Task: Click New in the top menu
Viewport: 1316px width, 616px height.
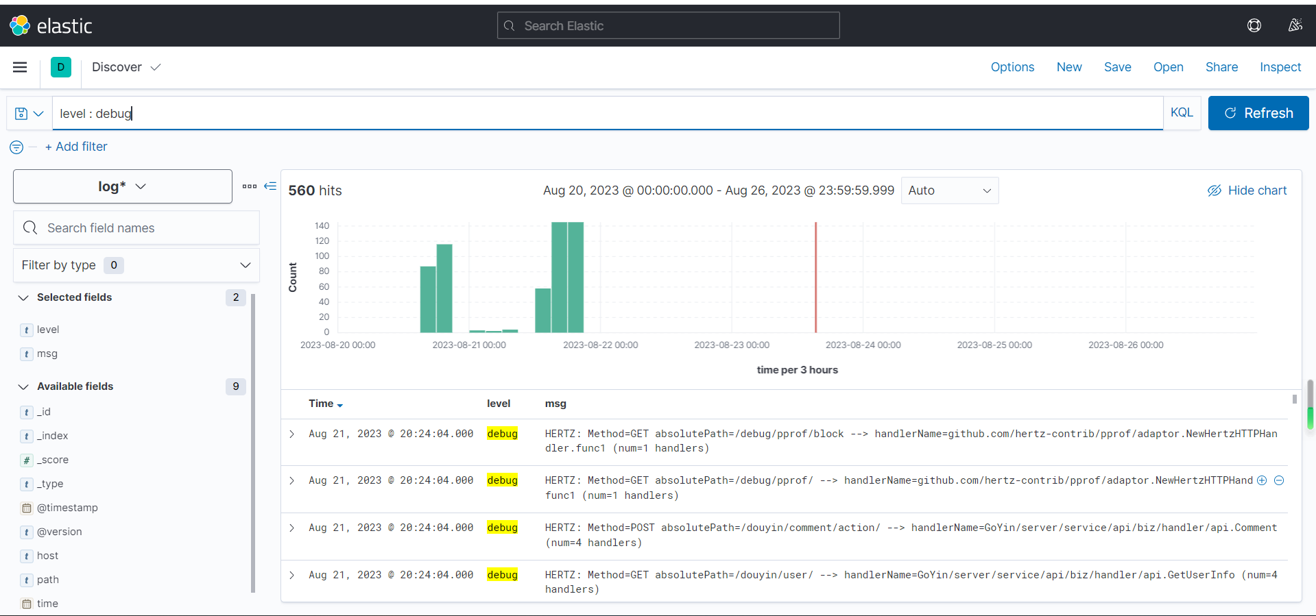Action: 1069,67
